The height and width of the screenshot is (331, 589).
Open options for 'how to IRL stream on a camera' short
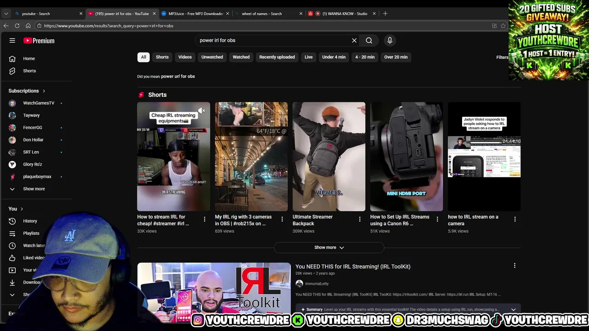pyautogui.click(x=515, y=219)
